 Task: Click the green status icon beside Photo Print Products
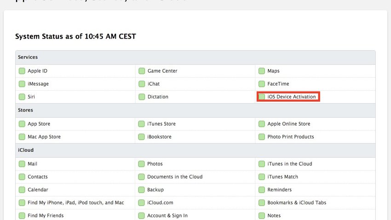click(262, 137)
